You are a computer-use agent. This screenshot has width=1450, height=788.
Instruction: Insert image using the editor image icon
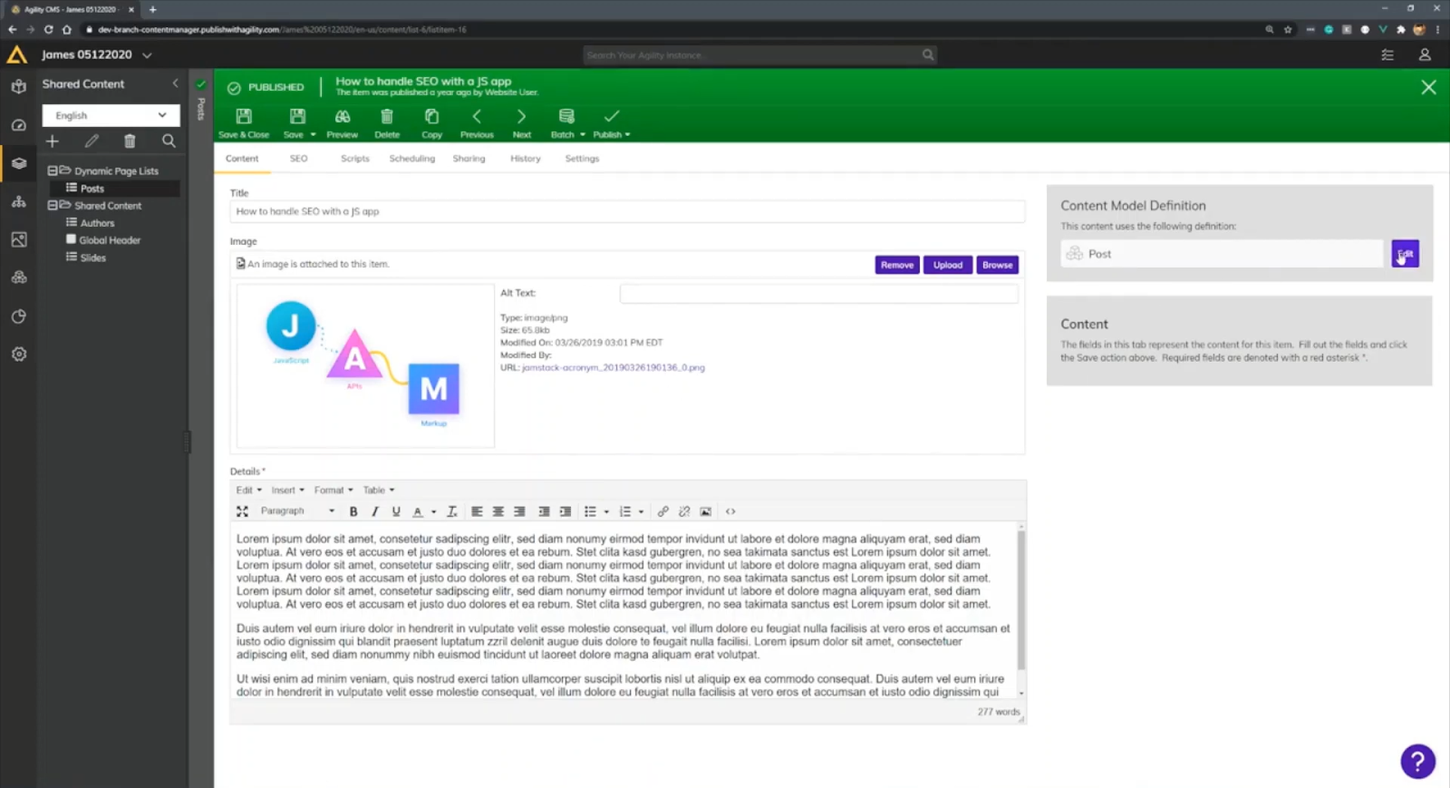(x=705, y=511)
